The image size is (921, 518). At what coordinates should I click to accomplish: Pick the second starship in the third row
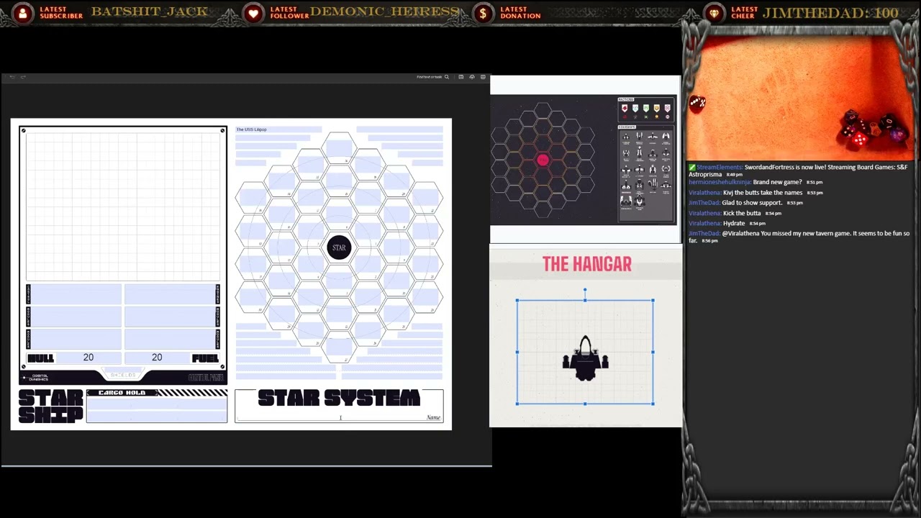(x=639, y=169)
